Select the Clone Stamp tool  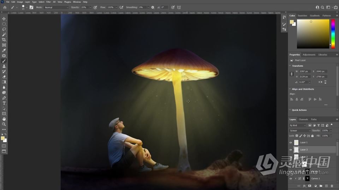(4, 66)
